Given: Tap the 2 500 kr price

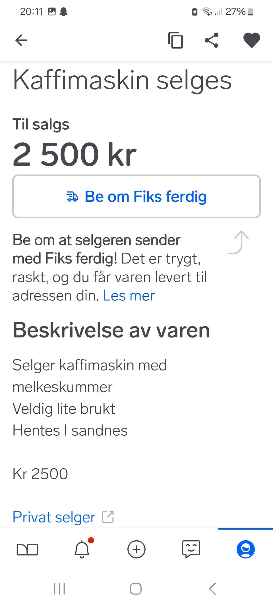Looking at the screenshot, I should click(x=75, y=154).
